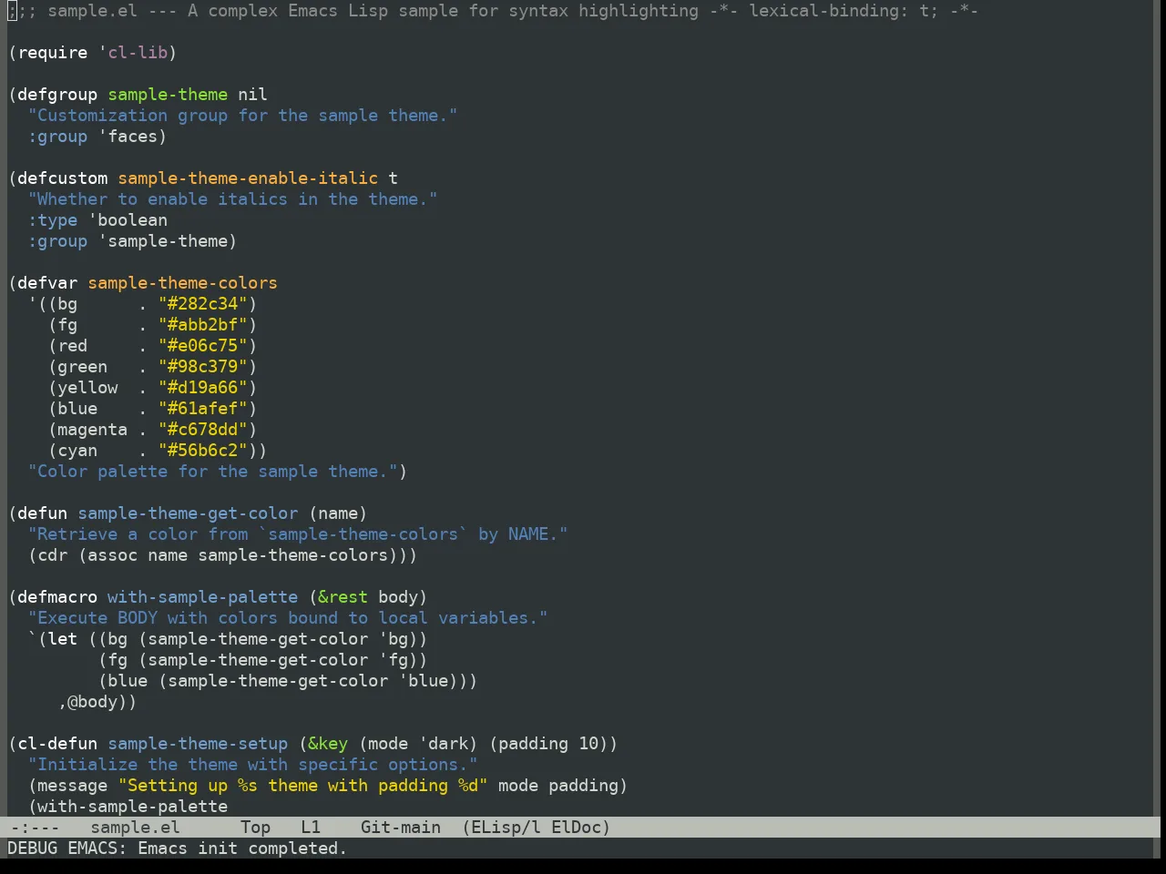Place cursor on the 'cl-lib' symbol

click(138, 53)
